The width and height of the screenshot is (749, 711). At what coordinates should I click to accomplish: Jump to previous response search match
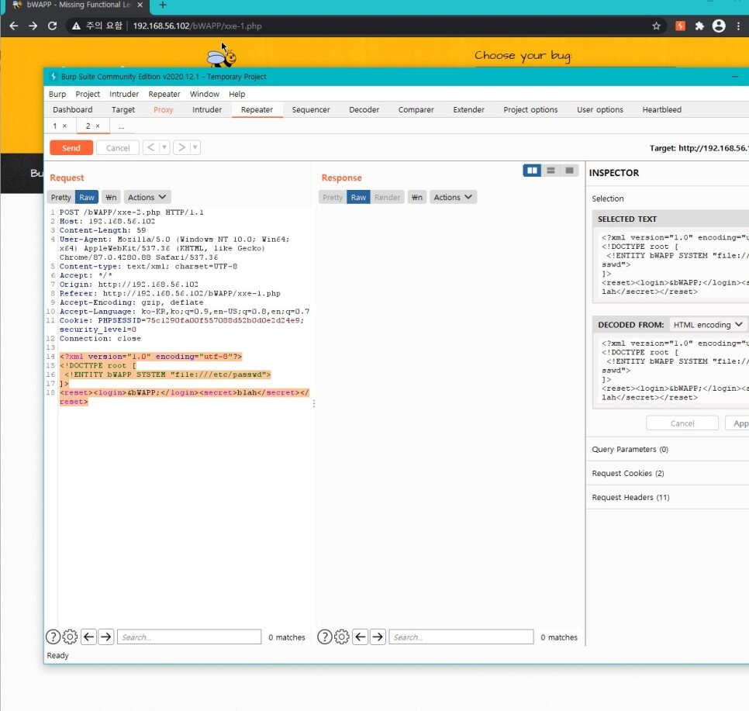361,637
